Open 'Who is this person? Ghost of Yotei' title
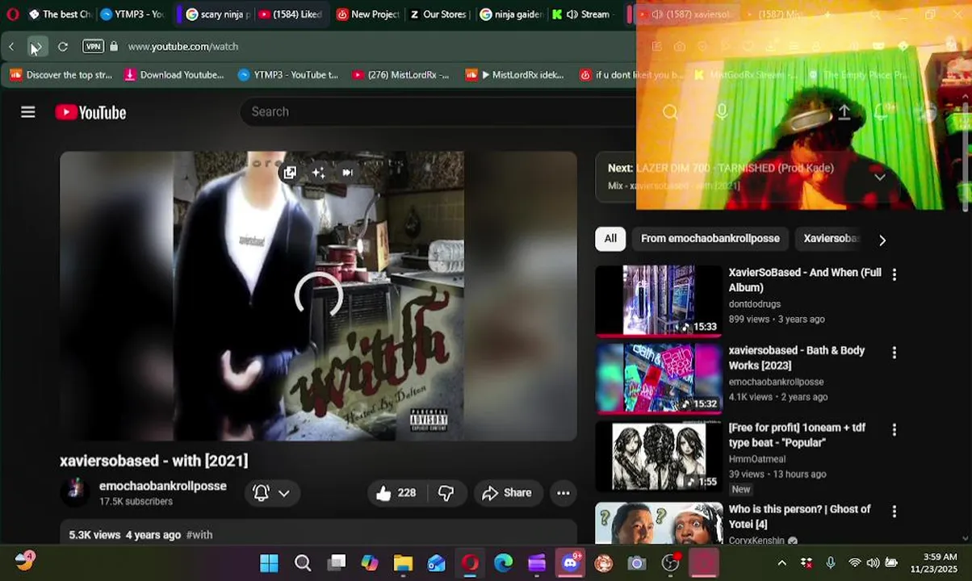This screenshot has width=972, height=581. point(799,516)
